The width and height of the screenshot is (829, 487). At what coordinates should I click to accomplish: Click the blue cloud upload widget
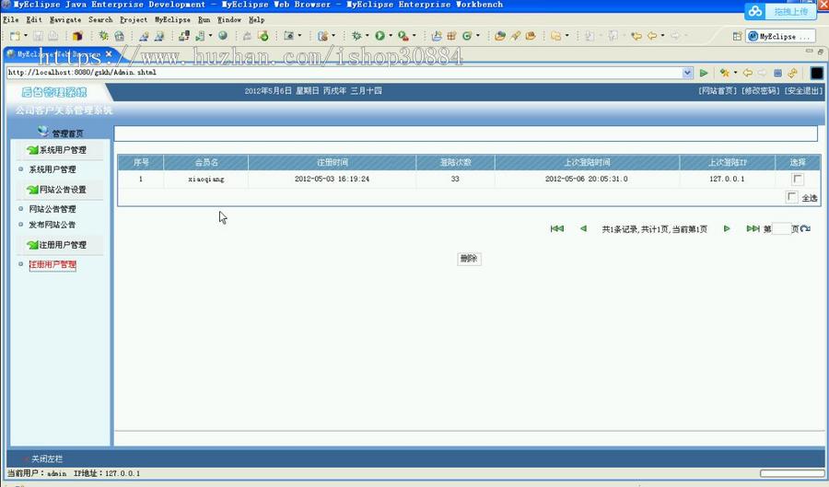pyautogui.click(x=780, y=11)
